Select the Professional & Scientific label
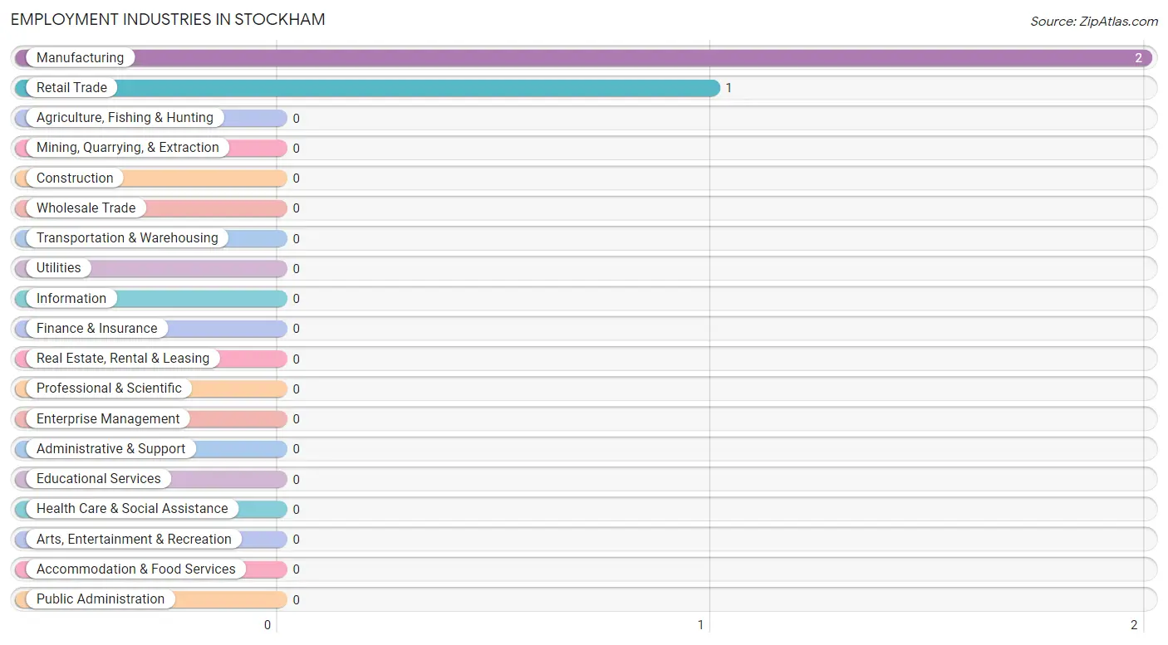The width and height of the screenshot is (1168, 645). point(109,388)
